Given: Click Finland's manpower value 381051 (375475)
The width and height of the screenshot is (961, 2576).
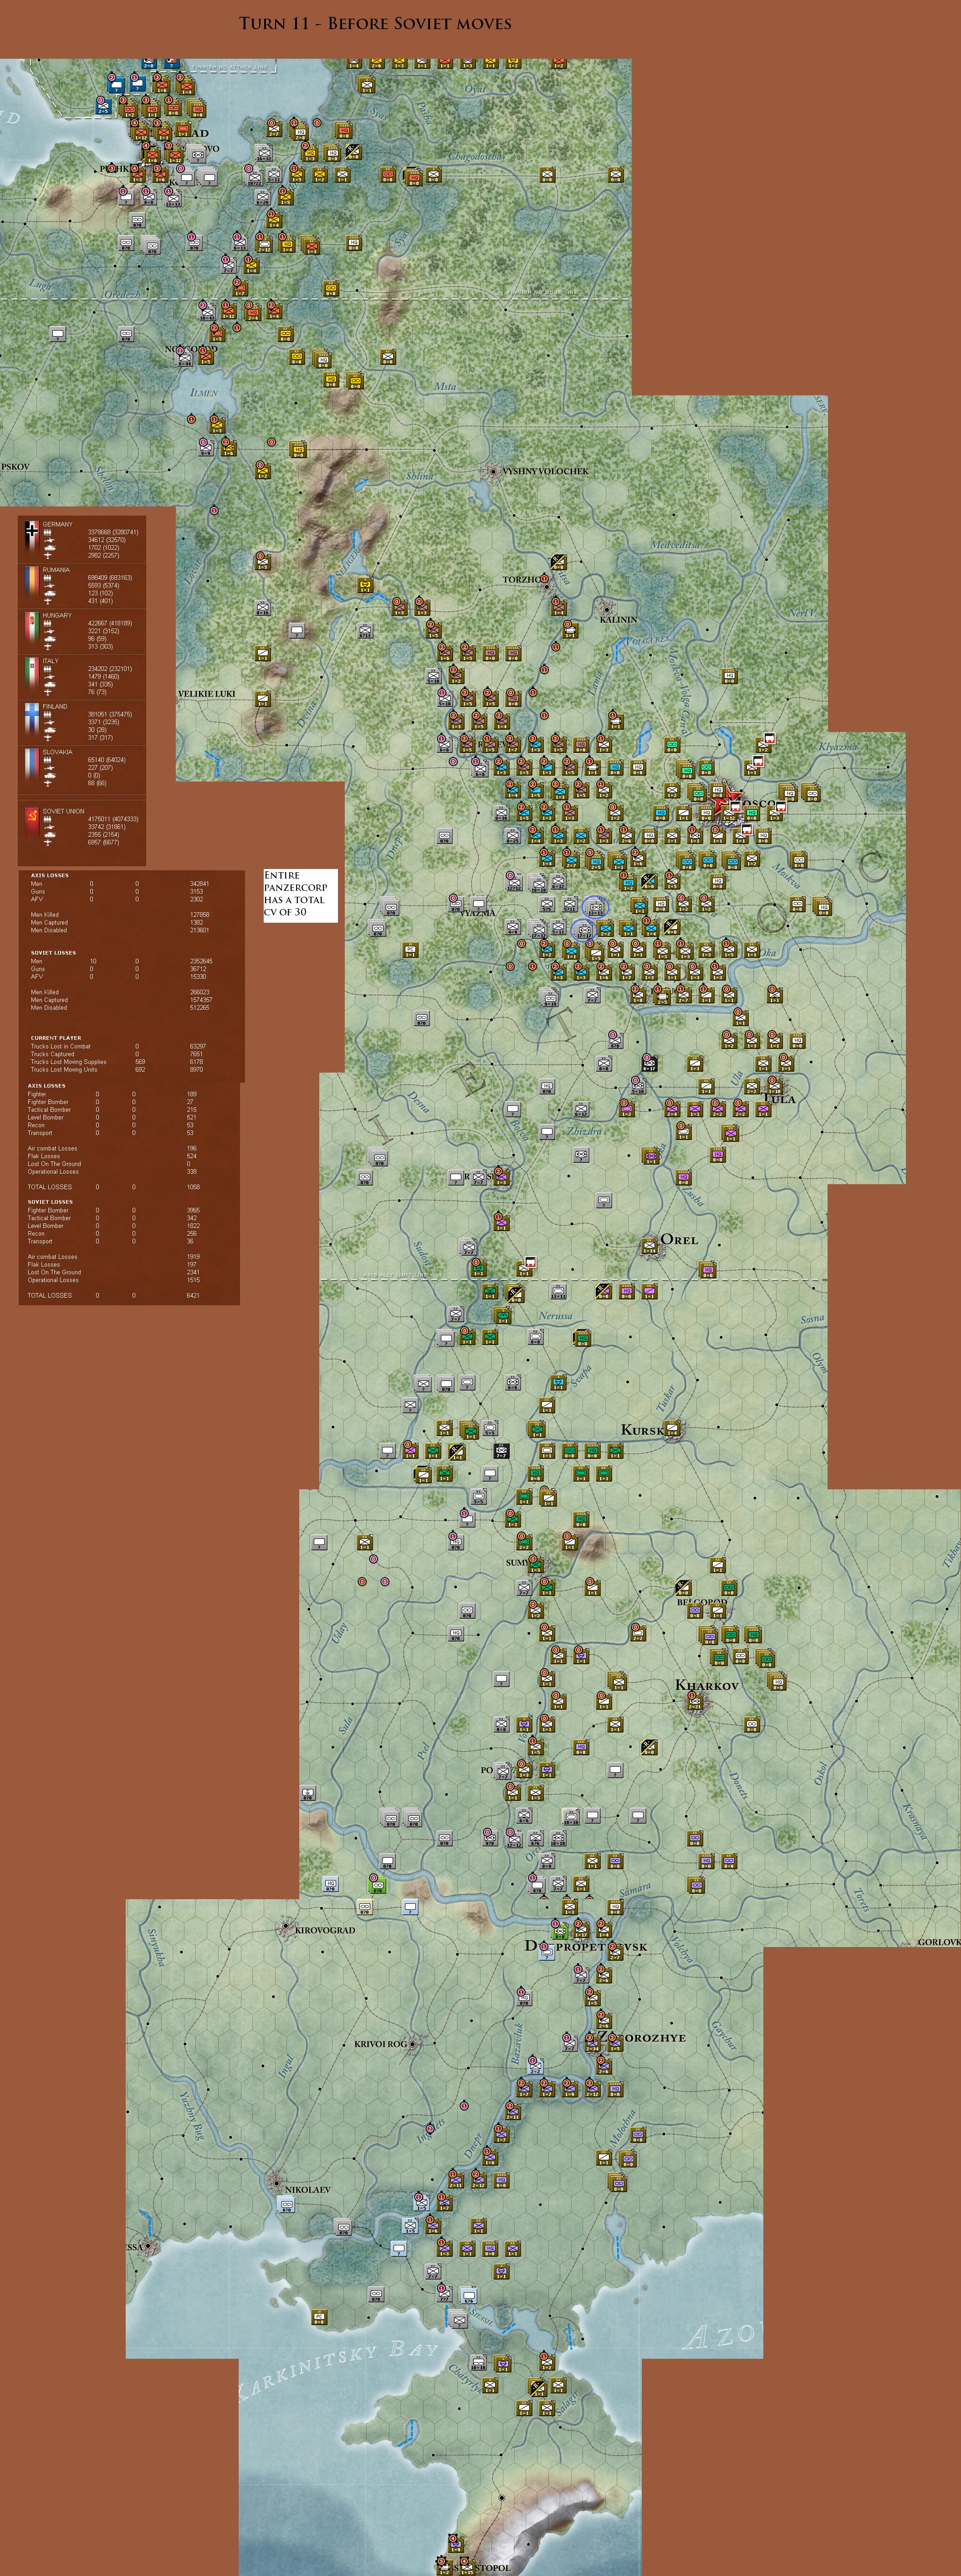Looking at the screenshot, I should coord(110,714).
